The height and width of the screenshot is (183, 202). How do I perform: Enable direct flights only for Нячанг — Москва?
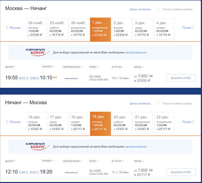(158, 103)
